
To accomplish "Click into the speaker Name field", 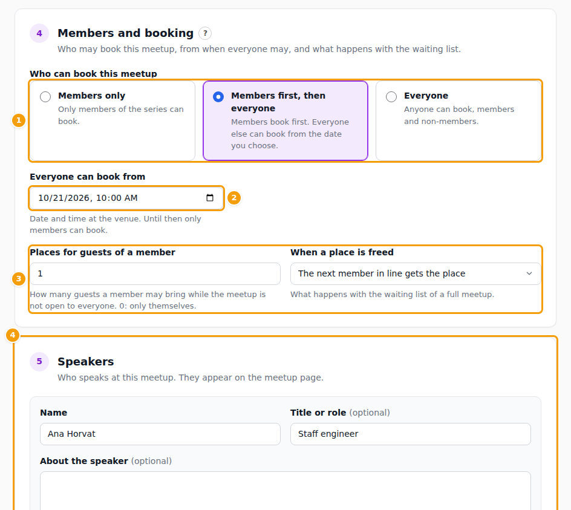I will point(160,434).
